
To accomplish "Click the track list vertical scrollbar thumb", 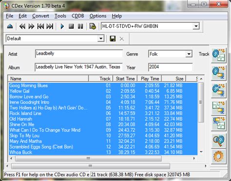I will point(201,102).
